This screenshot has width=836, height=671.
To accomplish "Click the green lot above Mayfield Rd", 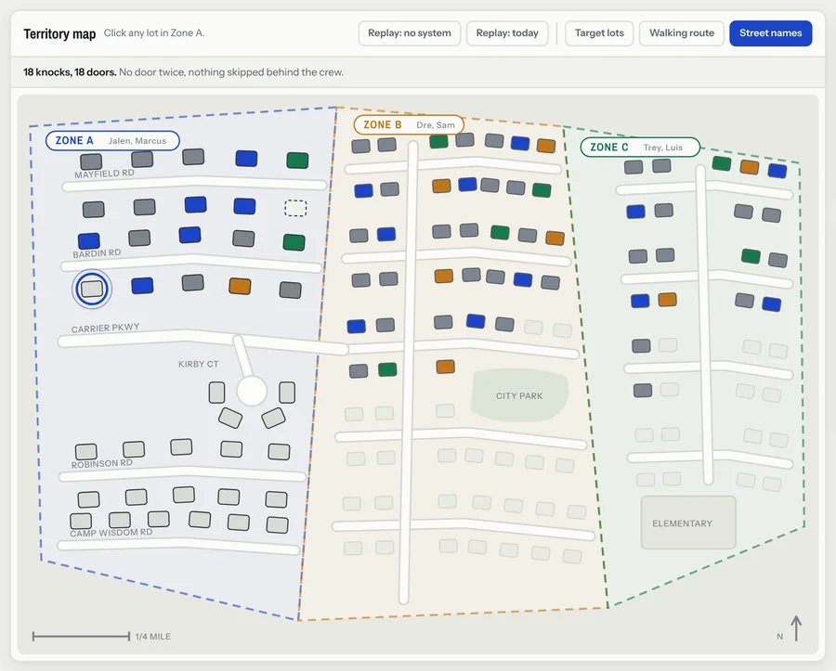I will point(297,161).
